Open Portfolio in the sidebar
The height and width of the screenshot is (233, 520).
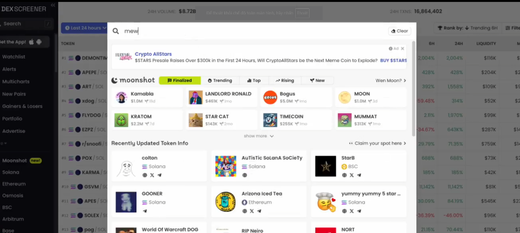coord(12,119)
